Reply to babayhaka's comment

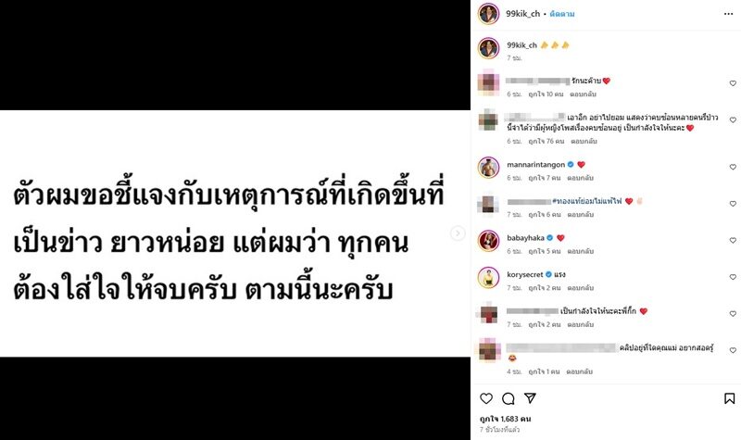tap(581, 251)
